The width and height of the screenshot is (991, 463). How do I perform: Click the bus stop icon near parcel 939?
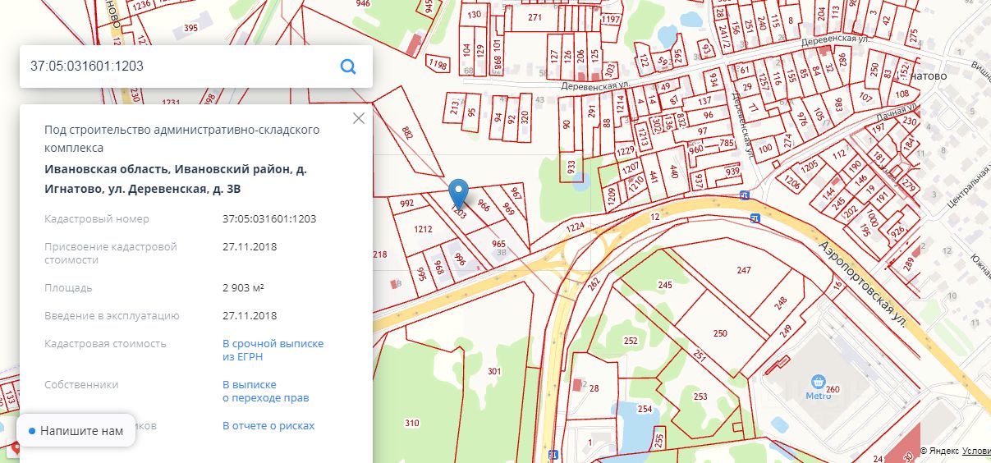click(x=744, y=195)
